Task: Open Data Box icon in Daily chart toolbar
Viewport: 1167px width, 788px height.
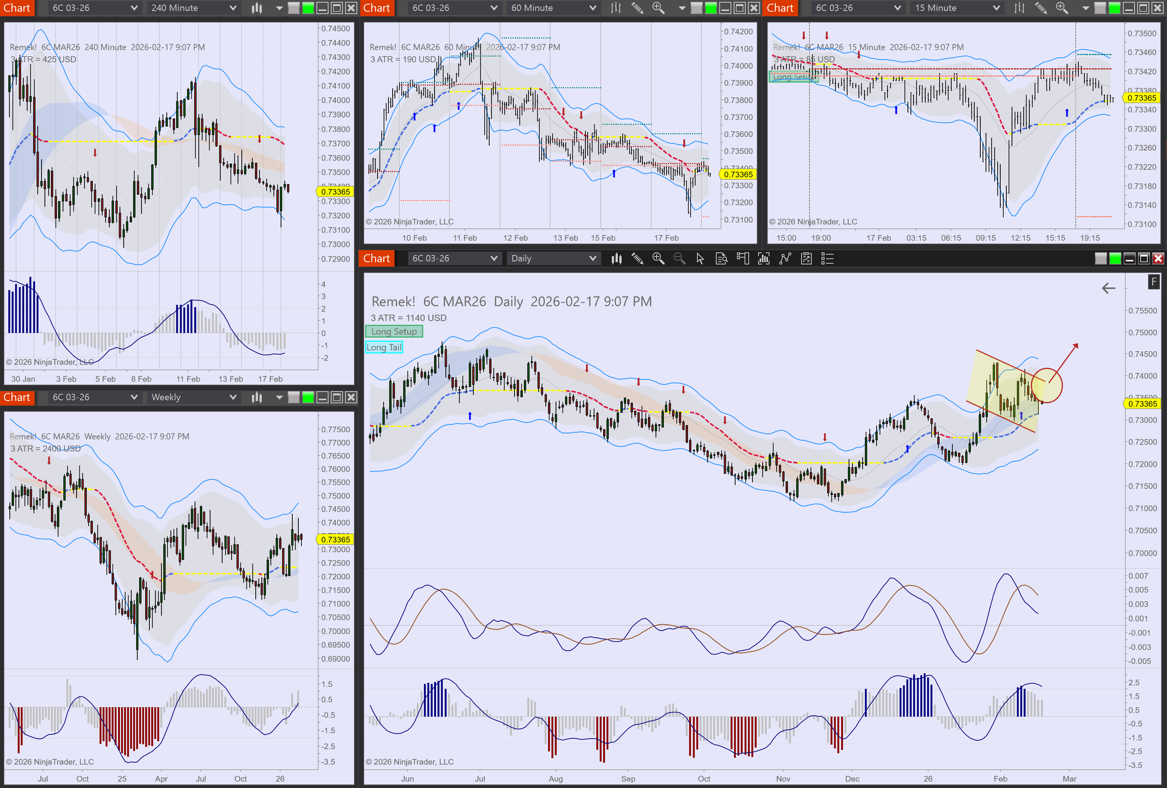Action: [x=721, y=259]
